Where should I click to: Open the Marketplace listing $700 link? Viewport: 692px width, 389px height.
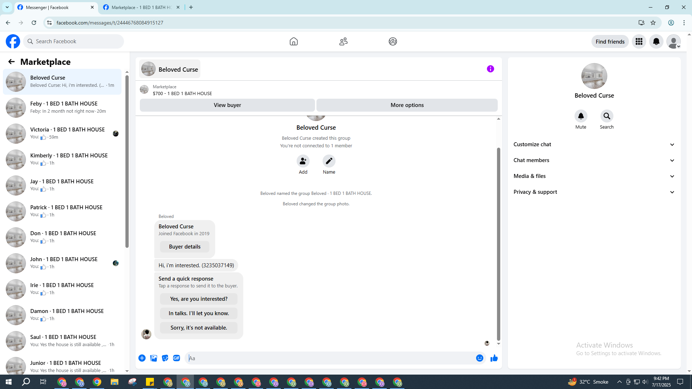pos(182,93)
